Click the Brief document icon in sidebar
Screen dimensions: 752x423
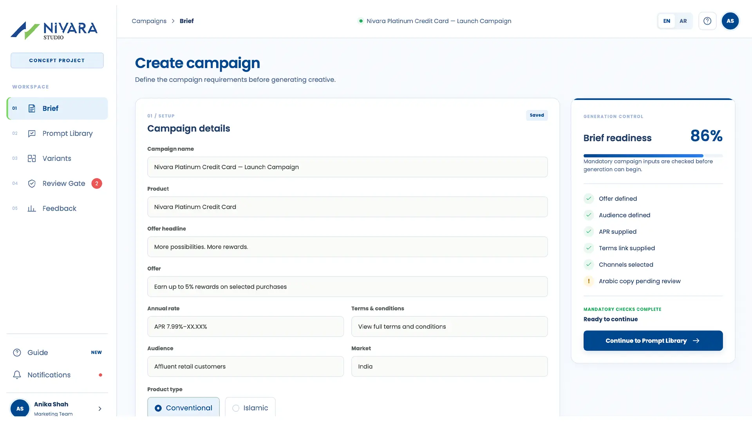coord(32,108)
